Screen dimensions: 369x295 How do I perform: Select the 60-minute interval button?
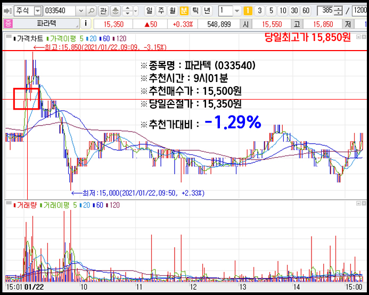(306, 11)
